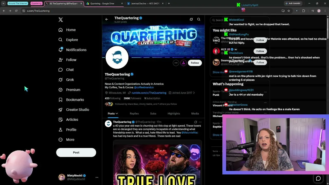This screenshot has width=329, height=185.
Task: Open the Posts filter dropdown chevron
Action: (117, 114)
